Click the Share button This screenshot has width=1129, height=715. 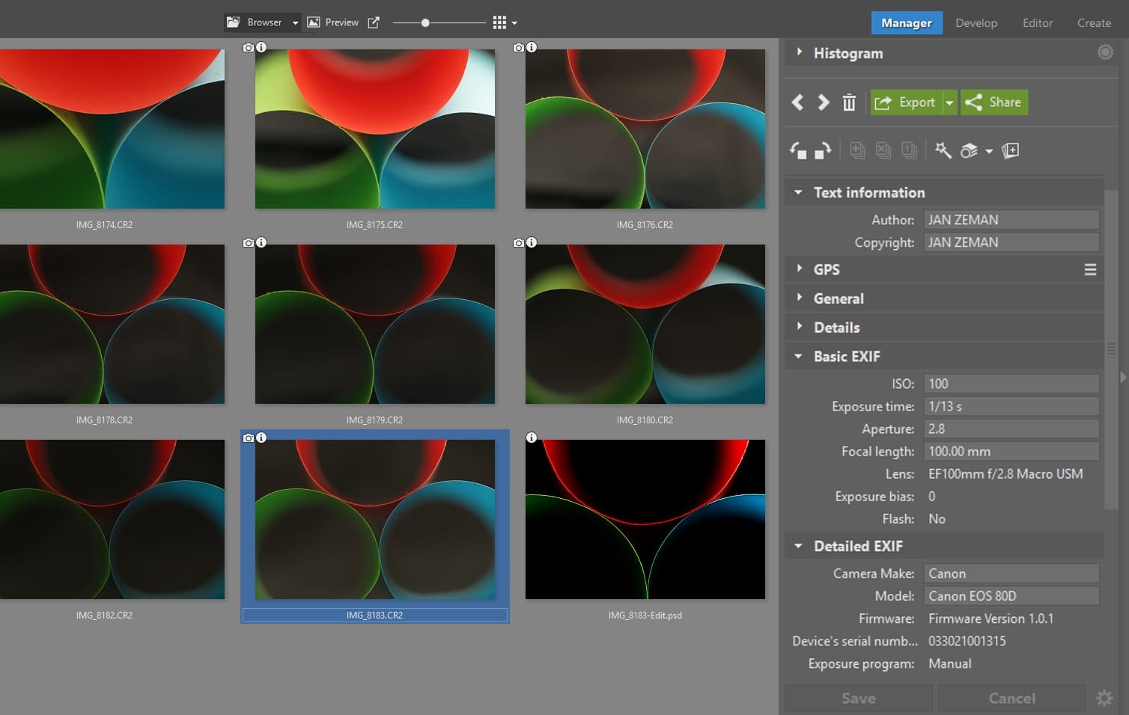[993, 102]
